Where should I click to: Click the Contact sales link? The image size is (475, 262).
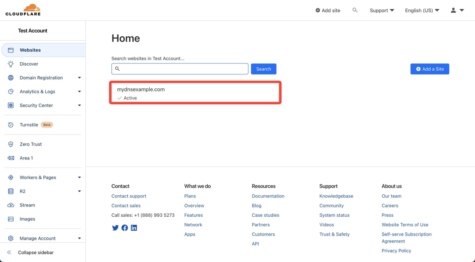click(126, 206)
